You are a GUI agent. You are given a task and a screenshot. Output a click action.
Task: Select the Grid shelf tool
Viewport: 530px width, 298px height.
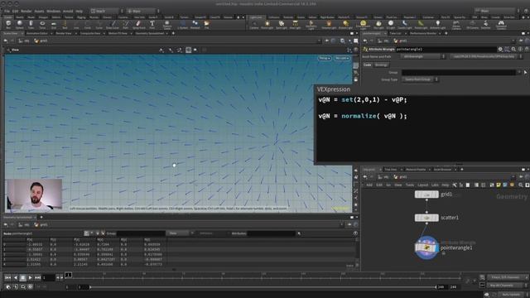pyautogui.click(x=53, y=24)
